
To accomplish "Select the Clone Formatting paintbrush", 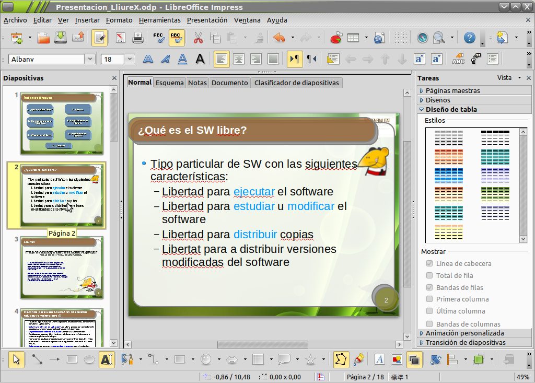I will point(258,38).
